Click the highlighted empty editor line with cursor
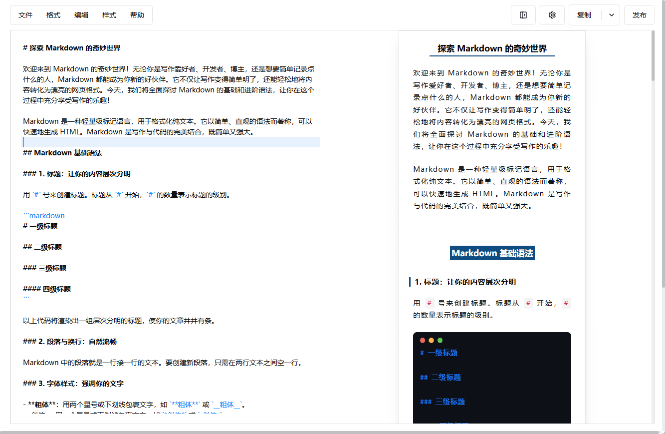The width and height of the screenshot is (665, 434). (x=171, y=142)
